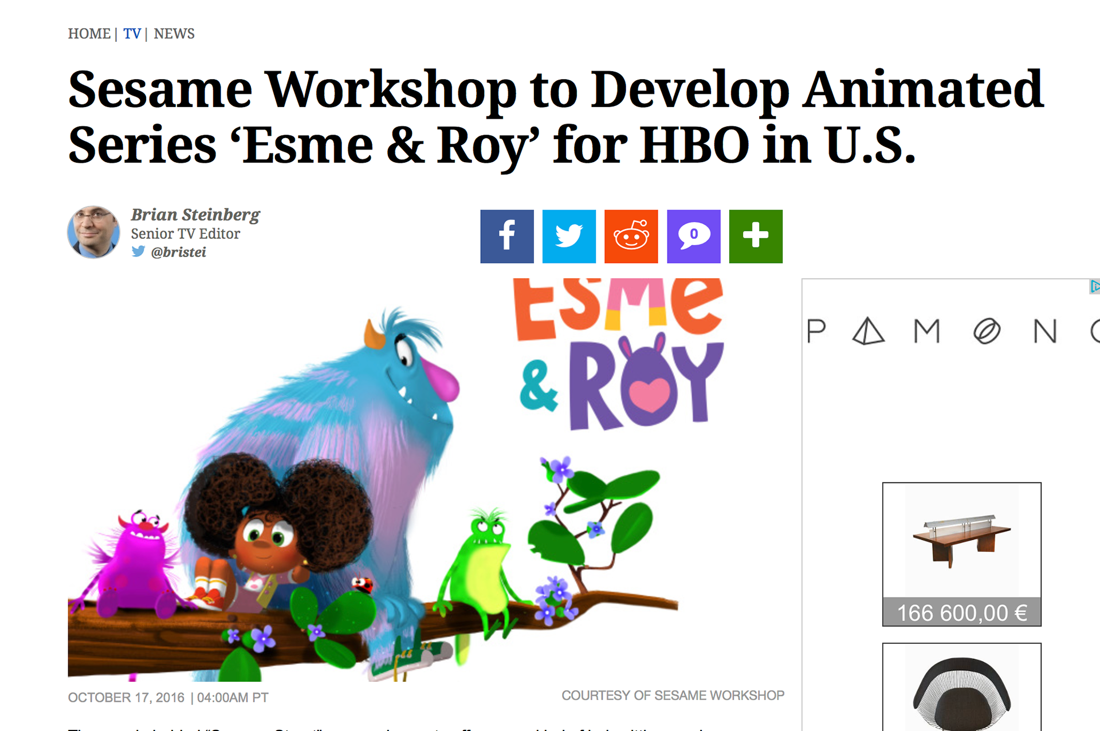Click Brian Steinberg's author photo
Viewport: 1100px width, 731px height.
[x=93, y=232]
